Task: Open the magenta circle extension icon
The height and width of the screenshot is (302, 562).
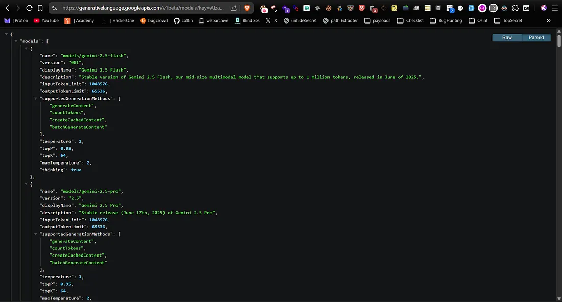Action: 482,8
